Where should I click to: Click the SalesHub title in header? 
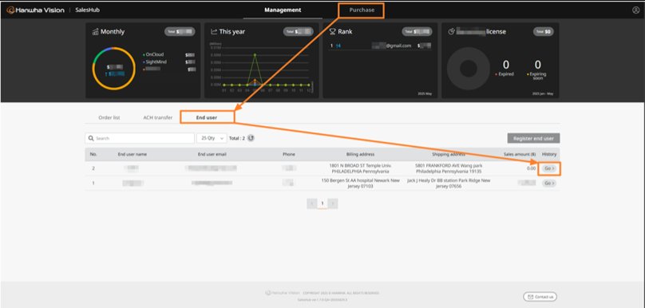coord(88,10)
